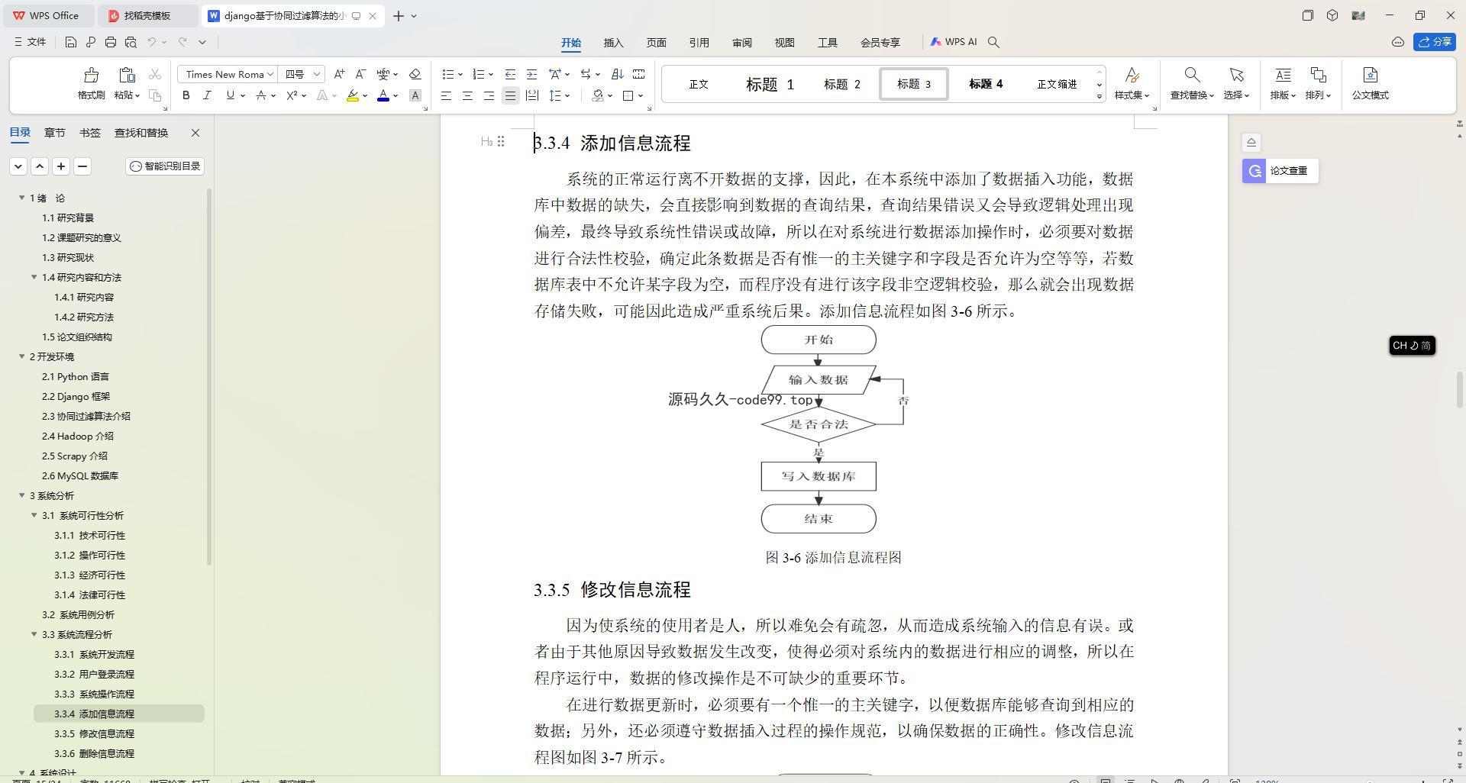The width and height of the screenshot is (1466, 783).
Task: Click the numbered list icon
Action: pyautogui.click(x=479, y=74)
